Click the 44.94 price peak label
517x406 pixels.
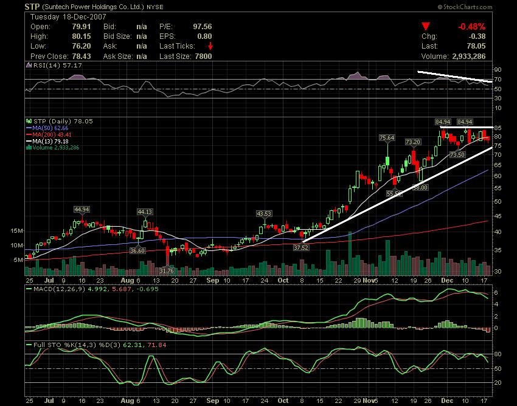(x=82, y=210)
